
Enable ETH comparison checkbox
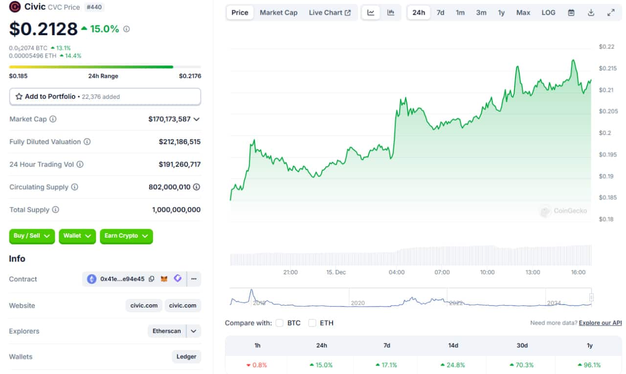click(312, 323)
